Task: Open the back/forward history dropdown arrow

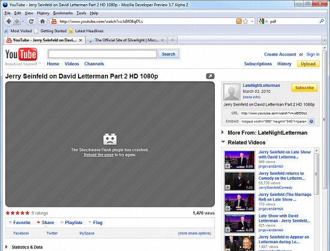Action: pos(23,22)
